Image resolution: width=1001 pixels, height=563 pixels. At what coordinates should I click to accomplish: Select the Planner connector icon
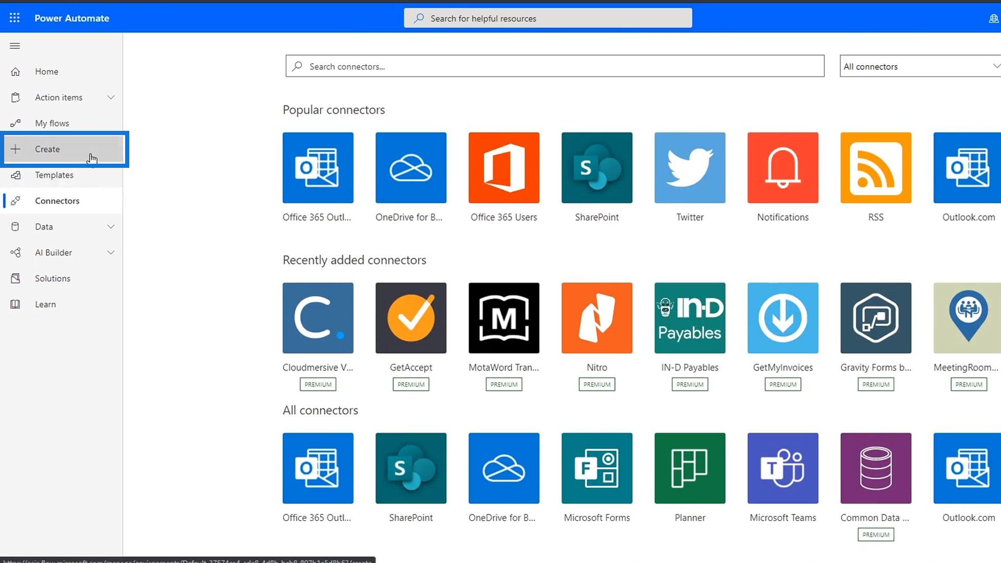[x=690, y=468]
